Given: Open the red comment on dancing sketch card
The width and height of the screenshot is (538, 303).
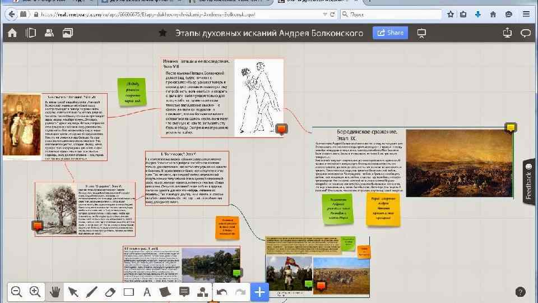Looking at the screenshot, I should click(281, 129).
